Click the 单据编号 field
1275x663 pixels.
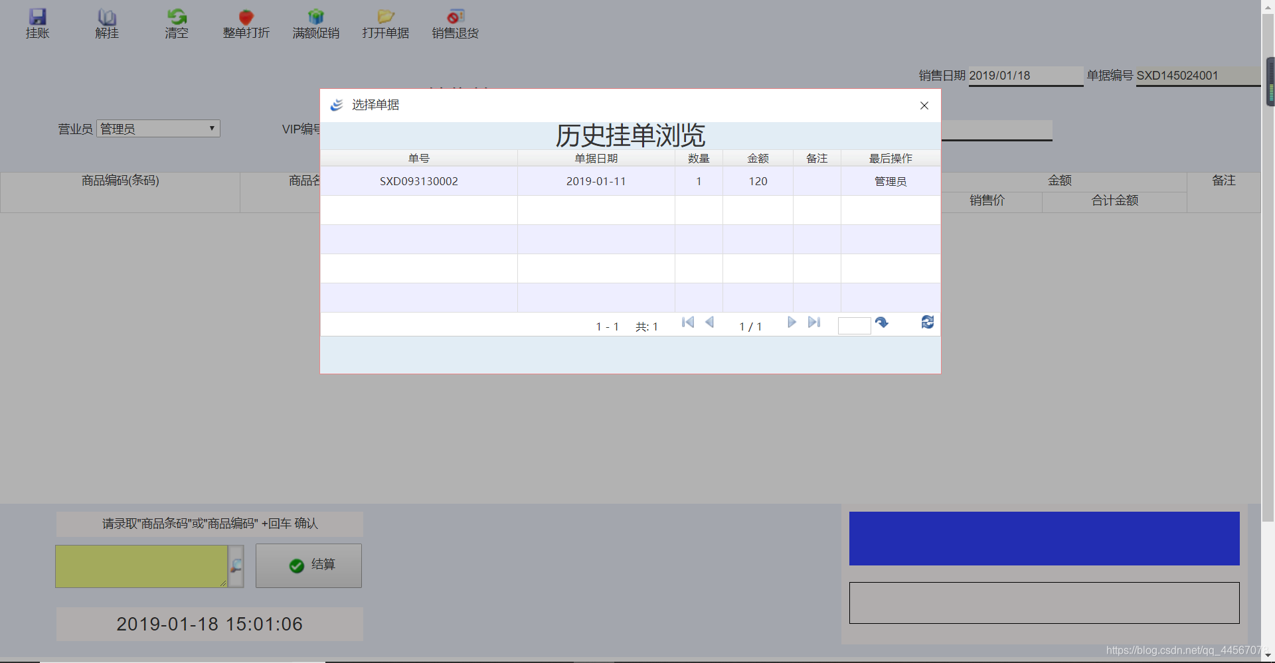tap(1198, 76)
